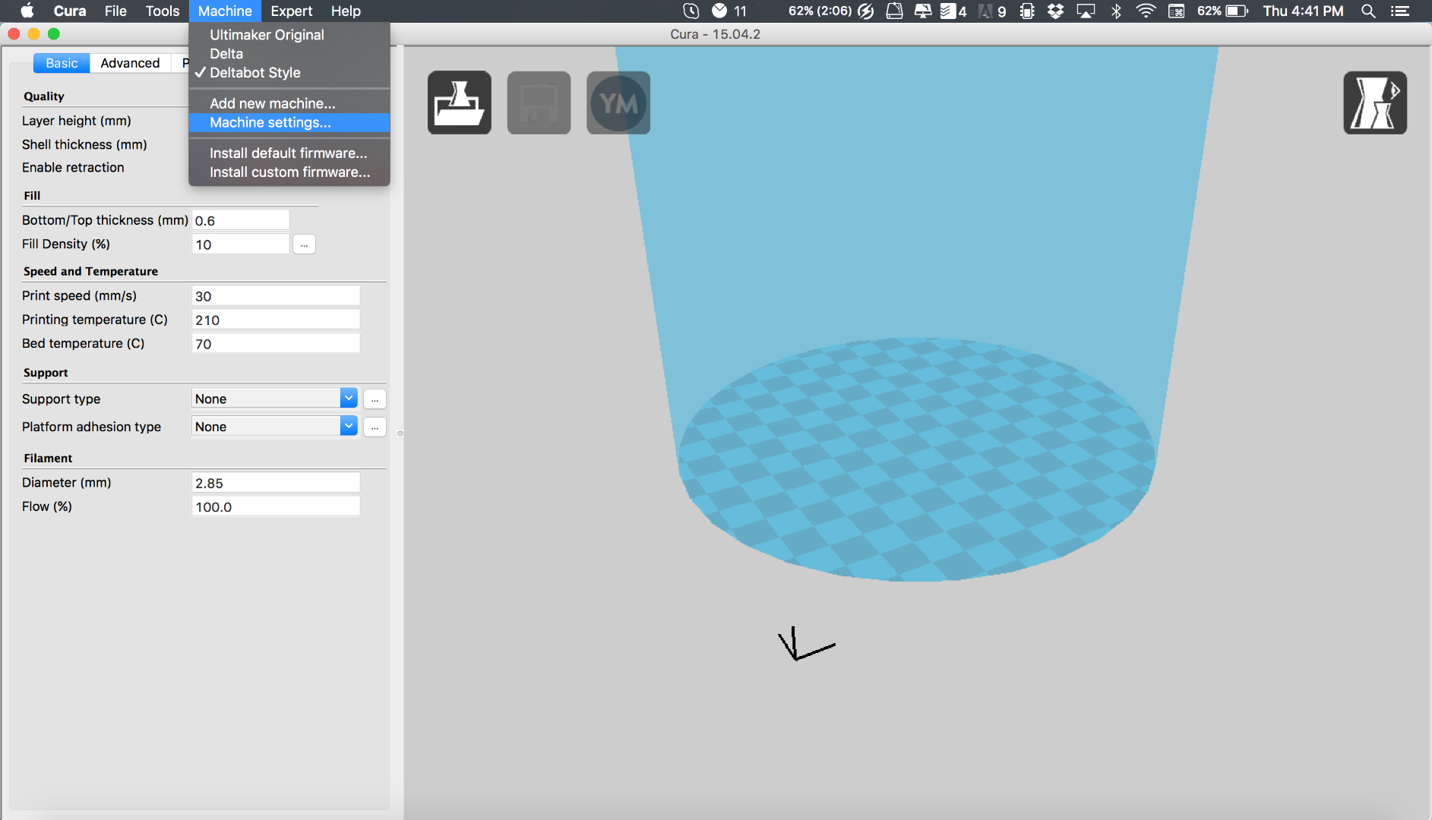The width and height of the screenshot is (1432, 820).
Task: Click the battery status icon
Action: (x=1237, y=11)
